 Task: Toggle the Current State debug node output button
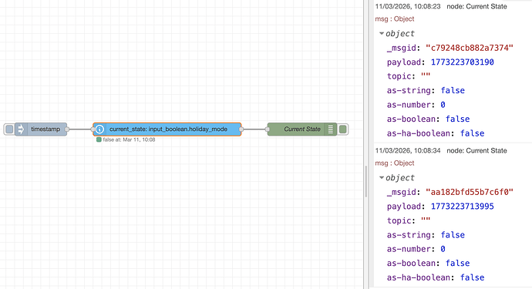[x=342, y=129]
